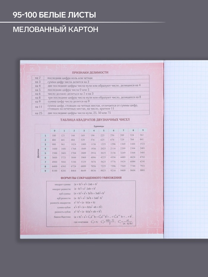The image size is (208, 277).
Task: Click the "бином Ньютона" formula label
Action: click(62, 217)
